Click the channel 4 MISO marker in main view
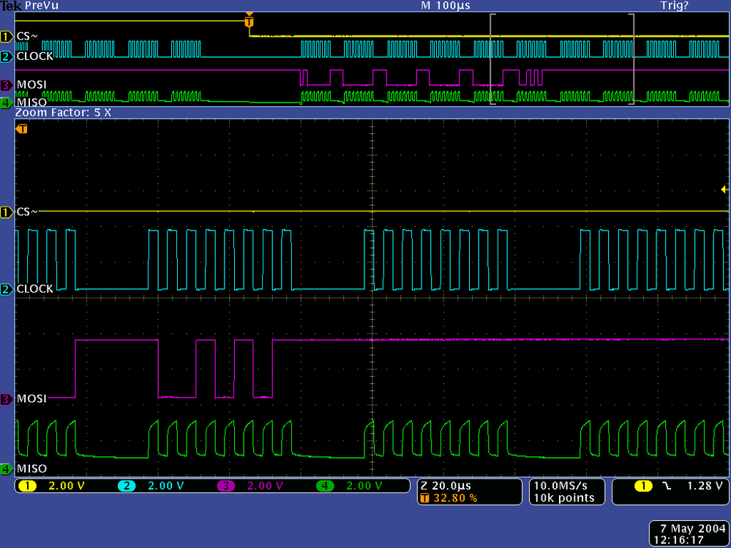The image size is (731, 548). point(7,469)
